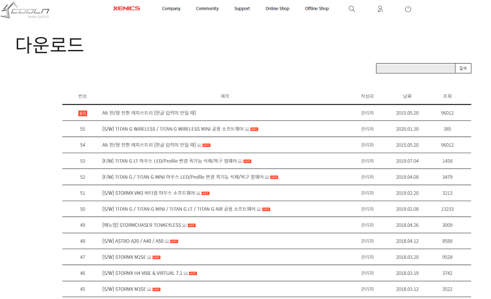Click image attachment icon on ASTRO A20 row
The width and height of the screenshot is (491, 299).
pos(167,241)
